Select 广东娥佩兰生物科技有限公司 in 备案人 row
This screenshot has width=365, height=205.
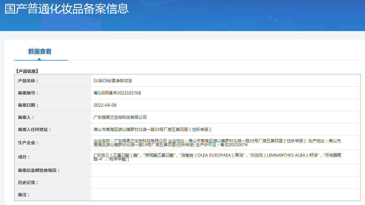pyautogui.click(x=120, y=117)
